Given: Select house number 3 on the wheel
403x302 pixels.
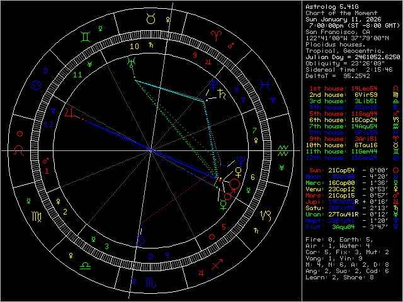Looking at the screenshot, I should pos(106,247).
